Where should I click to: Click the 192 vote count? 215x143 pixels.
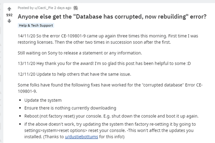[x=9, y=15]
